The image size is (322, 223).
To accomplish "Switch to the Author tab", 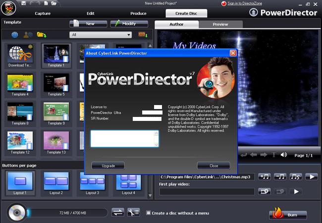I will click(177, 24).
